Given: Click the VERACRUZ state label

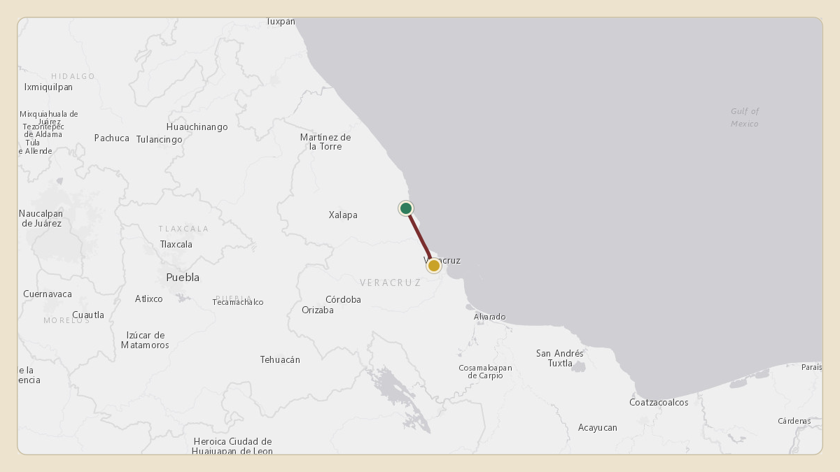Looking at the screenshot, I should pyautogui.click(x=391, y=283).
